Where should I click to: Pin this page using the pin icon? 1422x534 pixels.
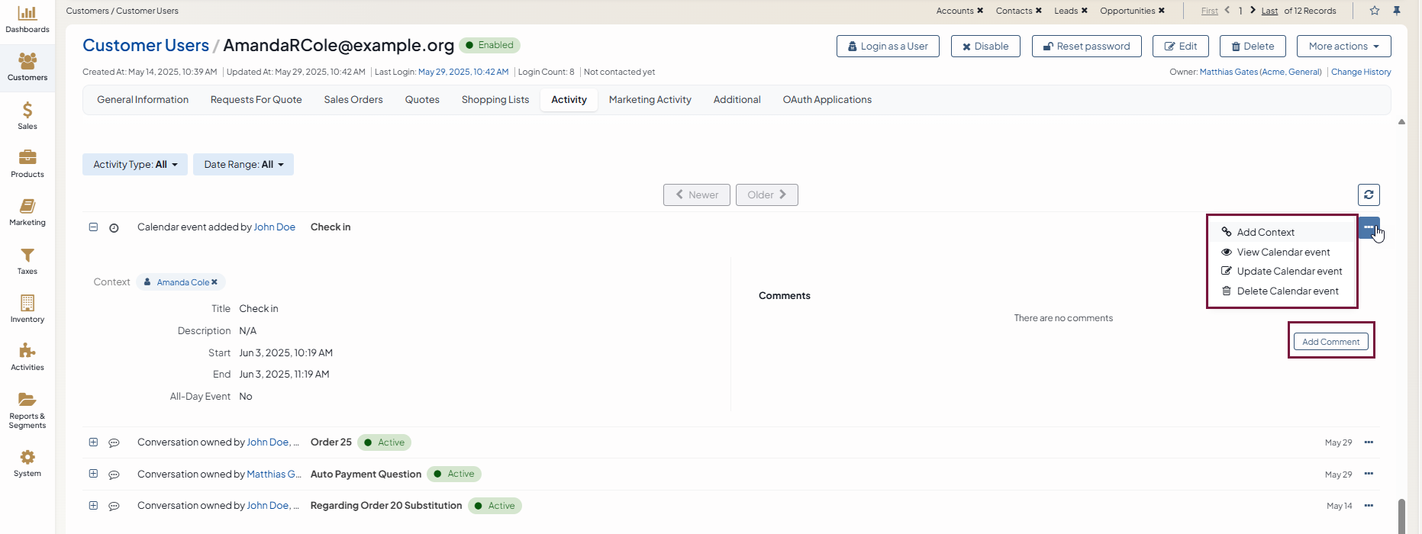click(x=1397, y=11)
